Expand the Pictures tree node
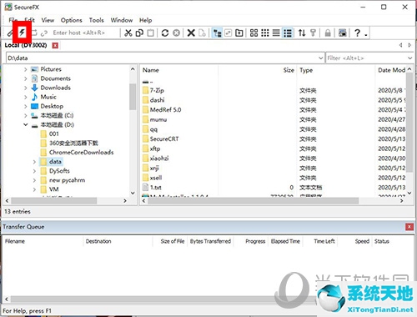Image resolution: width=417 pixels, height=317 pixels. 26,69
